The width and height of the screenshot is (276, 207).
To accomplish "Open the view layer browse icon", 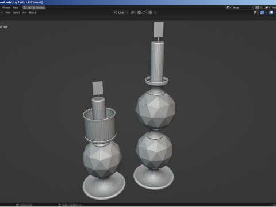I will point(267,7).
